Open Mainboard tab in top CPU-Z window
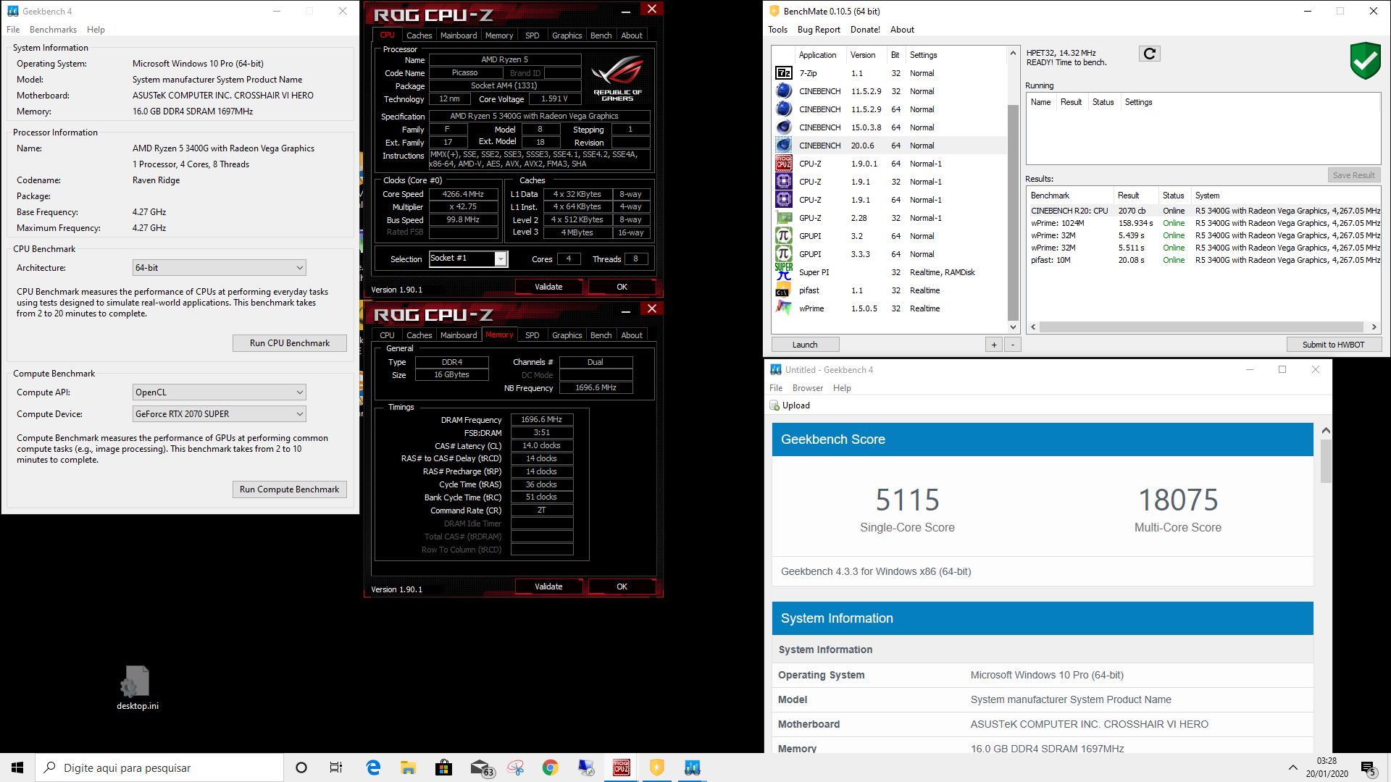 coord(459,35)
